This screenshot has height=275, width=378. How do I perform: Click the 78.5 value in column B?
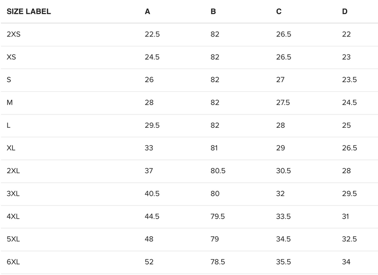(x=217, y=262)
